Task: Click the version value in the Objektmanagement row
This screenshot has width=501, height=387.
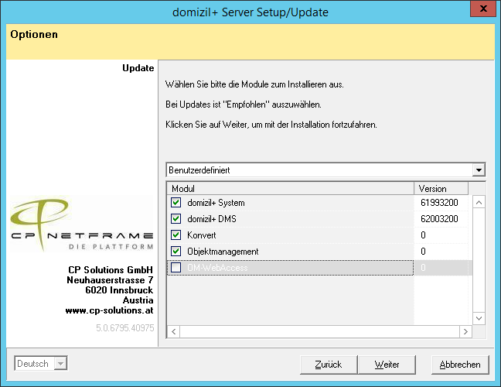Action: pyautogui.click(x=423, y=252)
